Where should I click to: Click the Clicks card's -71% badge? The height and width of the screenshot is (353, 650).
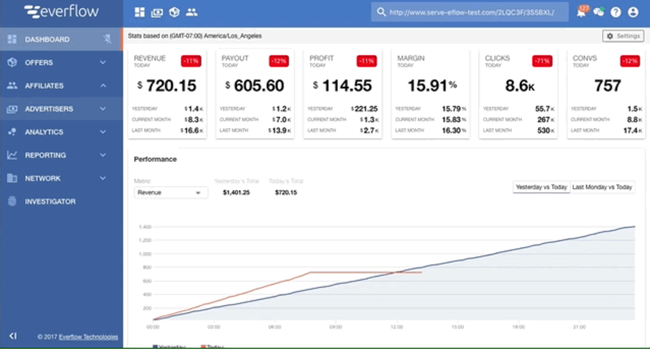(542, 61)
